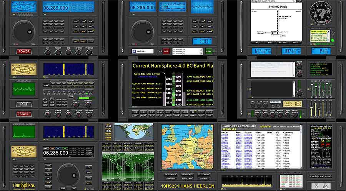Click the yellow analog meter in the scanner panel
Image resolution: width=346 pixels, height=191 pixels.
(x=24, y=69)
